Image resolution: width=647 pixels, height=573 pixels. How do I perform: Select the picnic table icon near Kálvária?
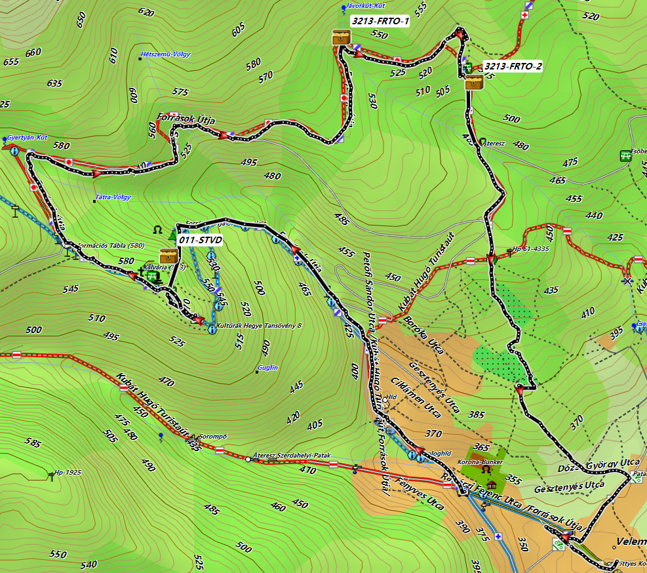pos(152,277)
